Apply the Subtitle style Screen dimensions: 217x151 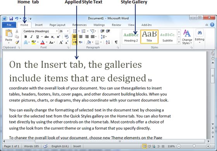[x=167, y=37]
